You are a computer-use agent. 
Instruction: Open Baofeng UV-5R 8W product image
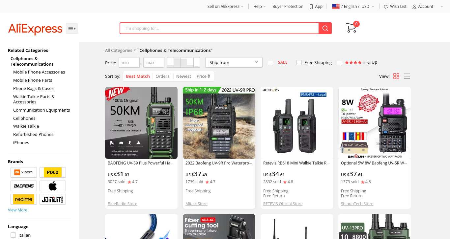click(375, 123)
